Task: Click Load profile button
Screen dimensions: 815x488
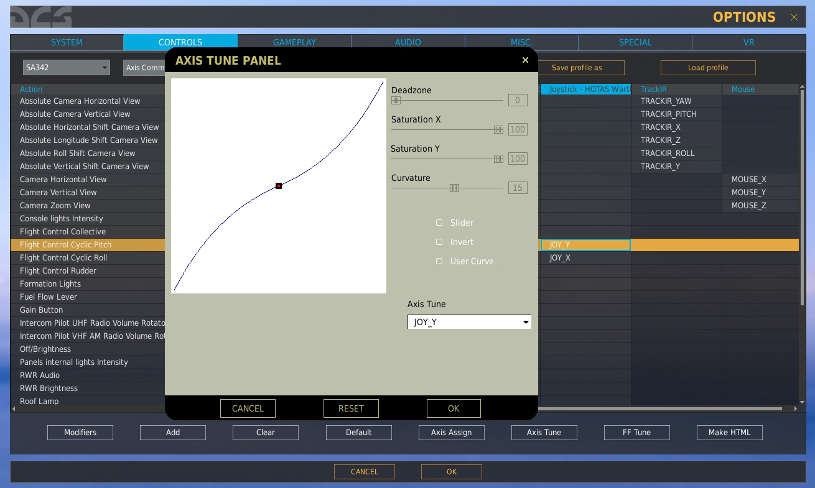Action: click(708, 68)
